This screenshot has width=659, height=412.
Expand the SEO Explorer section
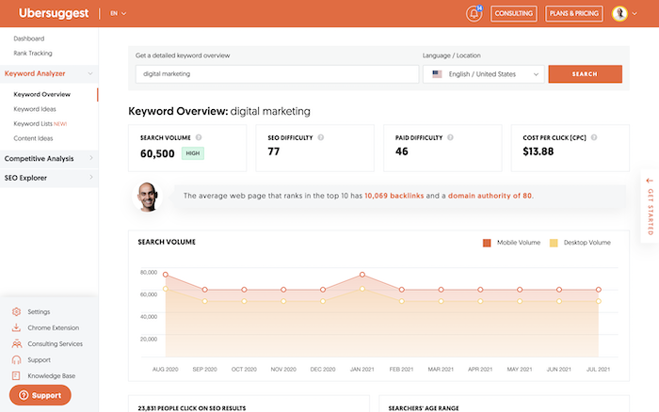pos(49,178)
